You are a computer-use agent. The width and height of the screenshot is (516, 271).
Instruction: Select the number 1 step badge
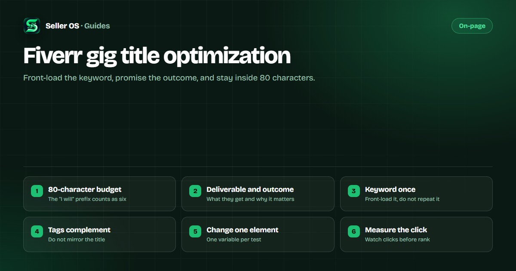point(37,191)
